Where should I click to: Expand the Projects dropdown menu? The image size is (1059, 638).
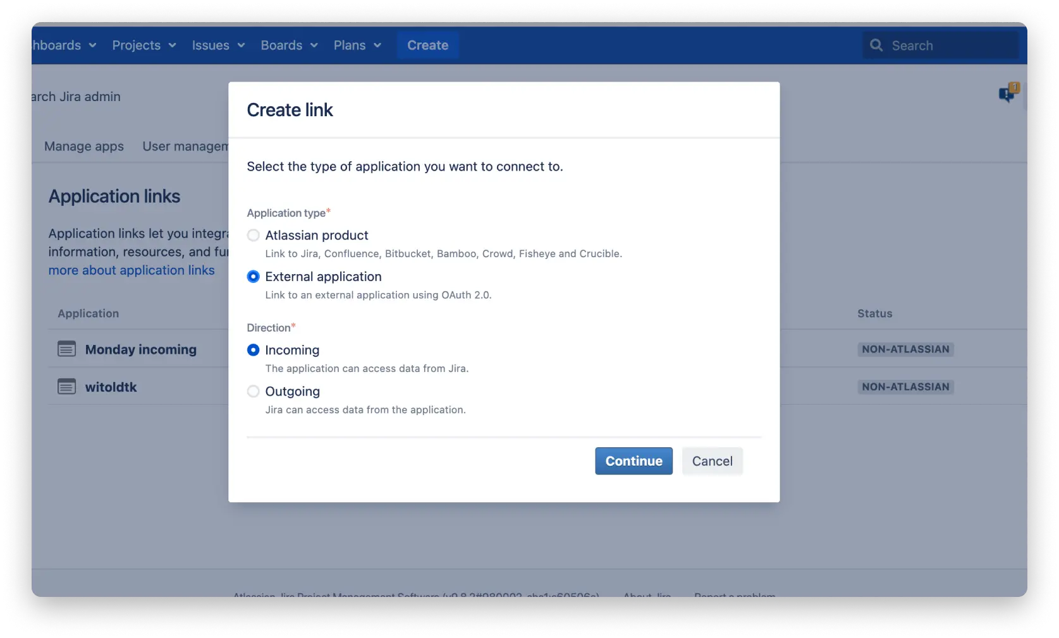coord(144,45)
